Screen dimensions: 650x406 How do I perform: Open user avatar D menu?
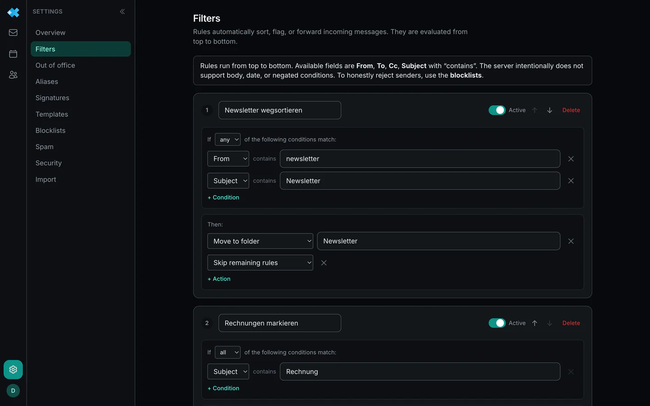coord(13,391)
